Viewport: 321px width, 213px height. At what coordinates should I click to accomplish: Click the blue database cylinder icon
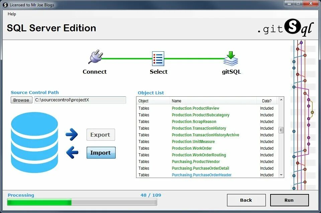[34, 143]
